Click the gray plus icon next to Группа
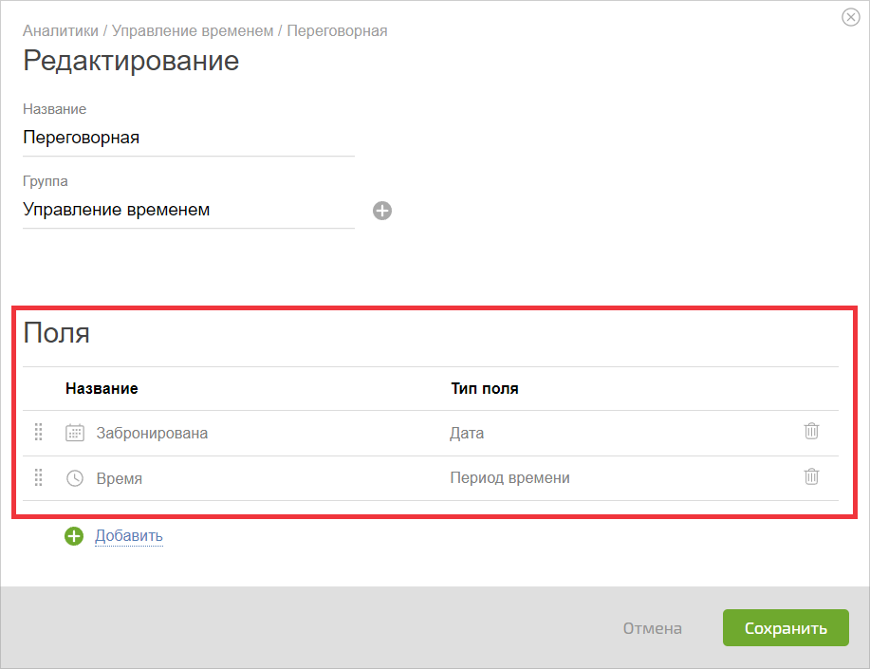870x669 pixels. (x=381, y=211)
